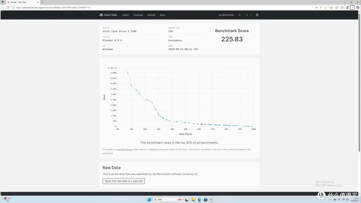This screenshot has width=361, height=203.
Task: Open the Copilot sidebar icon
Action: pos(358,8)
